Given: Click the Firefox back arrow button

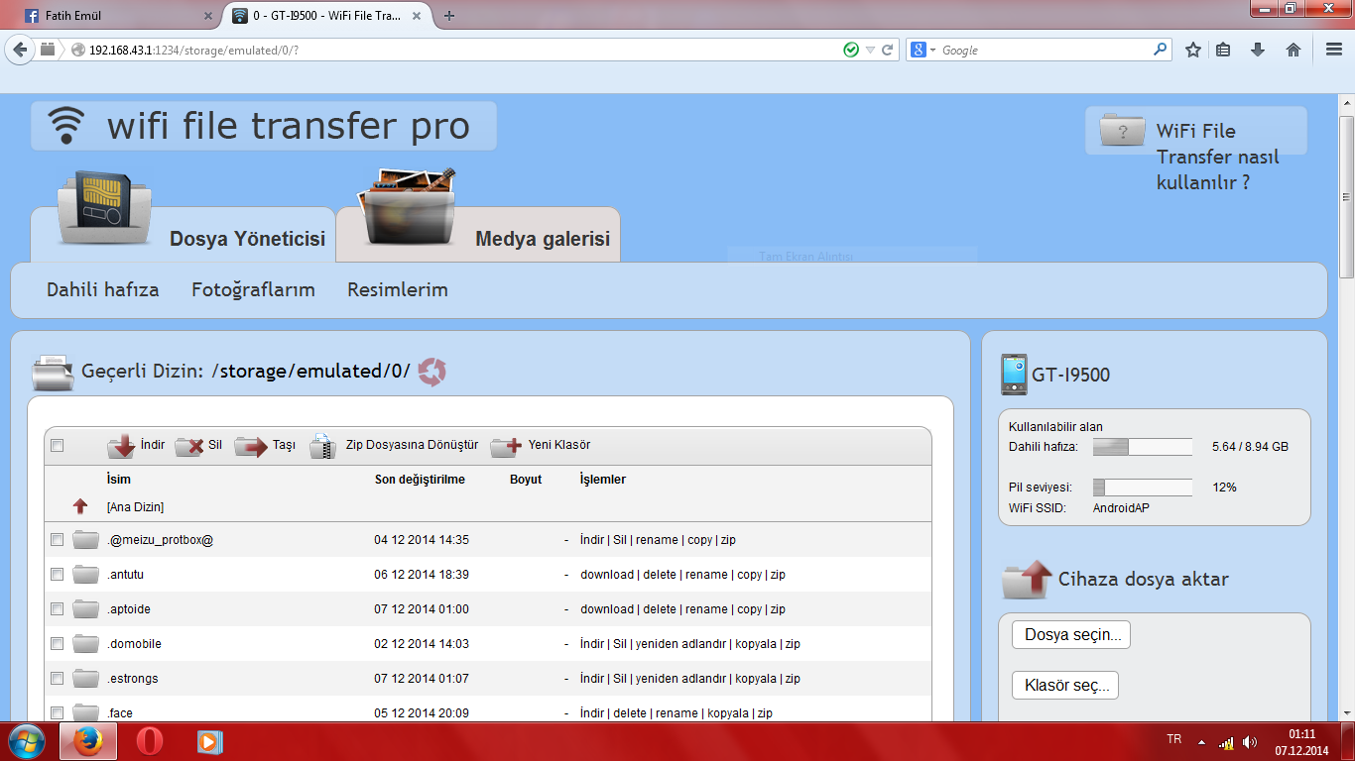Looking at the screenshot, I should point(20,50).
